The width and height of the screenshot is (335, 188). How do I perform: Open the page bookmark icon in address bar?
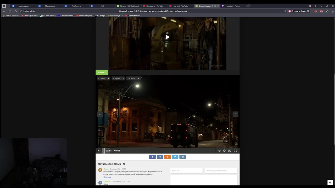coord(285,11)
